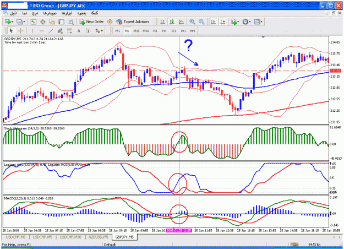
Task: Switch to the NZDUSD,M5 chart tab
Action: pyautogui.click(x=99, y=237)
